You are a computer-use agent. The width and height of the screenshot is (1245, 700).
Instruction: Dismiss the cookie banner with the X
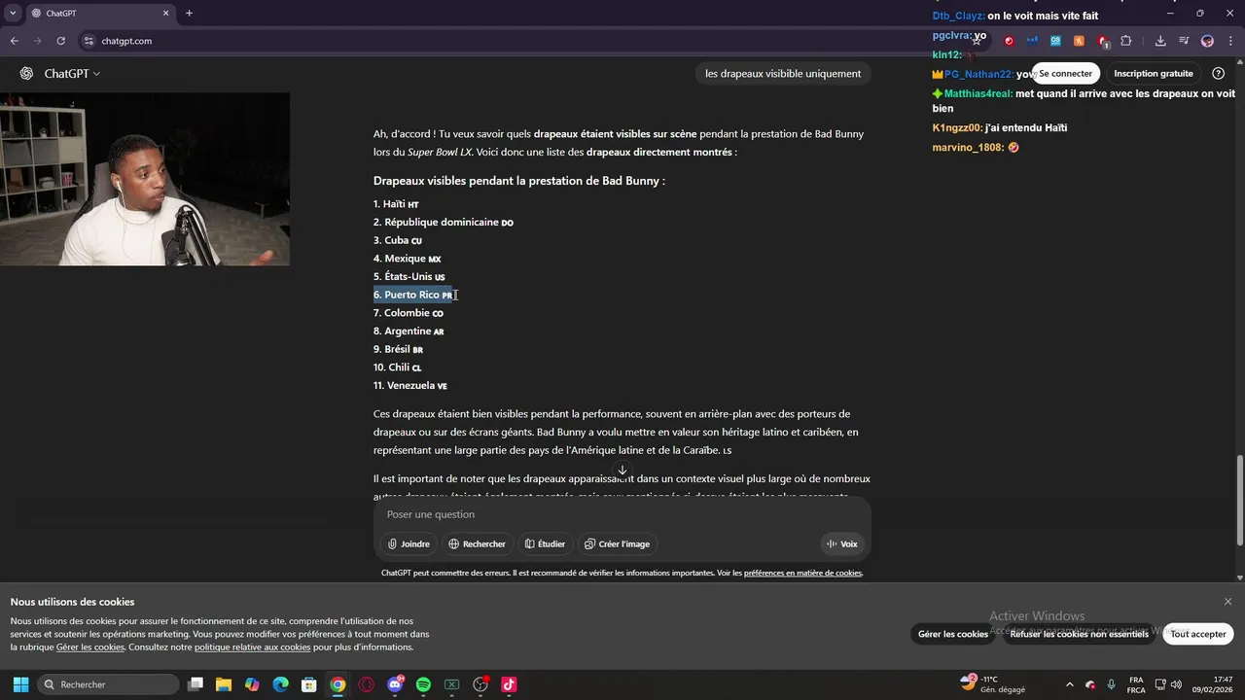(1227, 602)
